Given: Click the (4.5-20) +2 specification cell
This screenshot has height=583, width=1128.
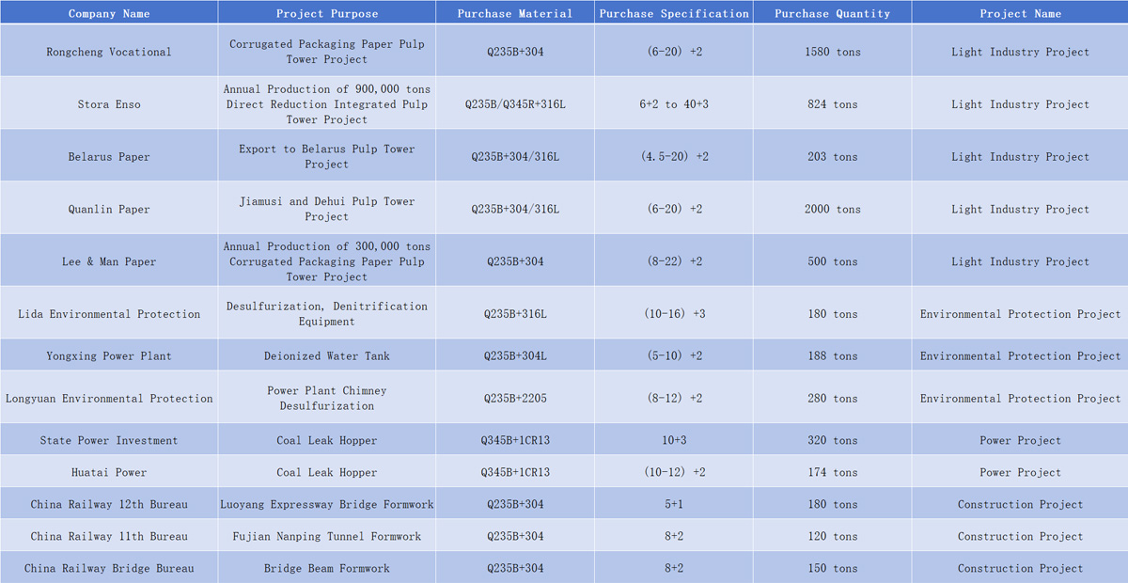Looking at the screenshot, I should tap(674, 157).
